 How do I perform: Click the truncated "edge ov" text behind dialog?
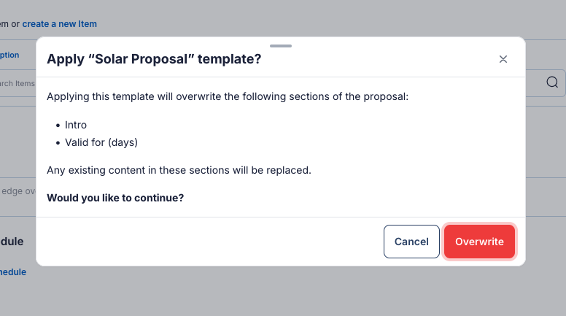pos(18,191)
